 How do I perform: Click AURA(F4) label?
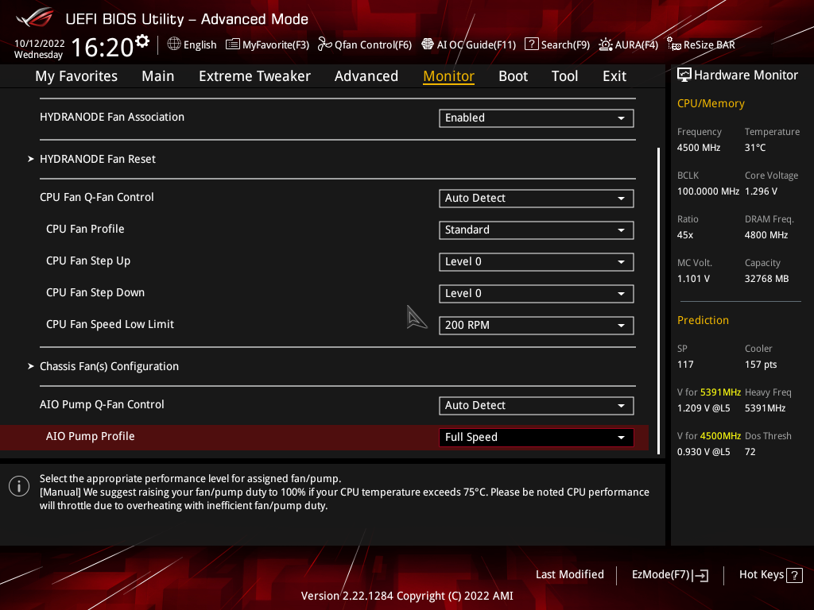pos(637,45)
